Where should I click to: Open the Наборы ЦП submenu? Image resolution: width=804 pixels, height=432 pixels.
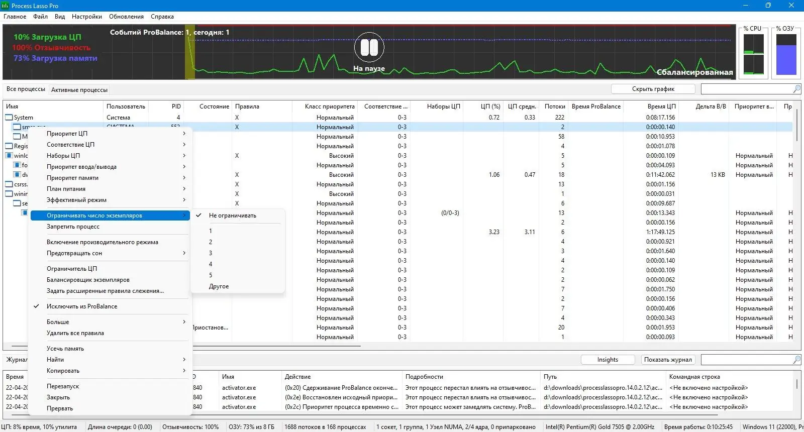point(110,156)
